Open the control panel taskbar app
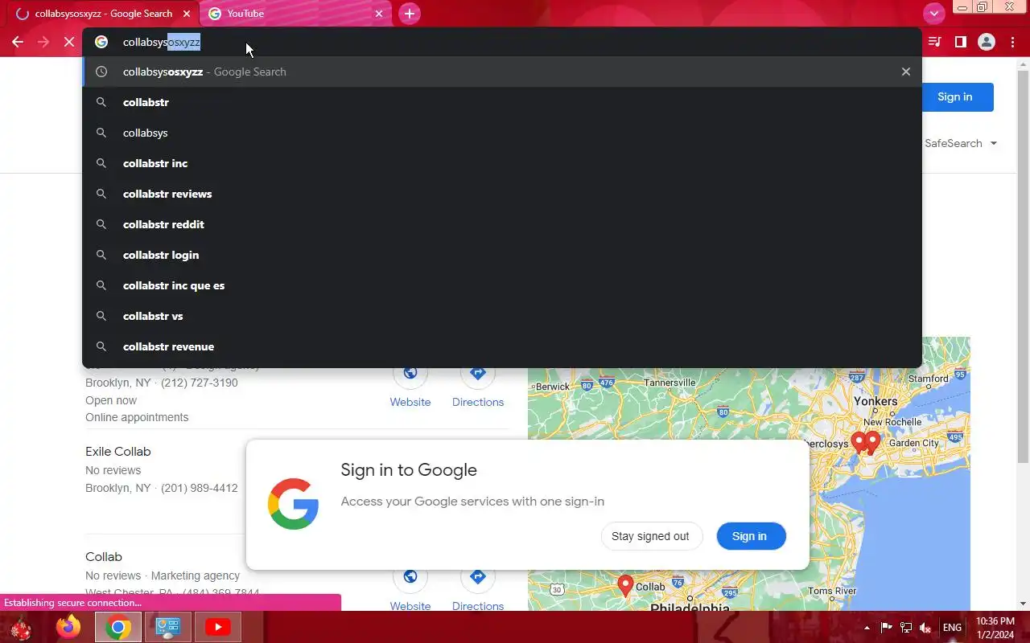1030x643 pixels. [x=167, y=627]
